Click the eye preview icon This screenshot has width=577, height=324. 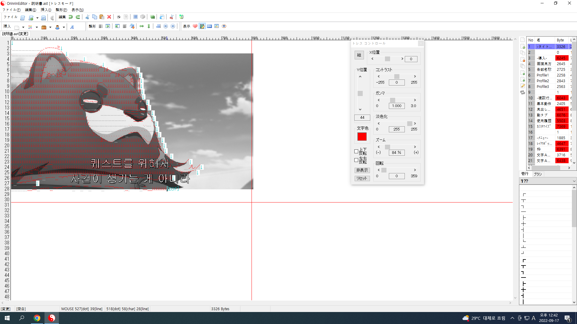pos(224,26)
